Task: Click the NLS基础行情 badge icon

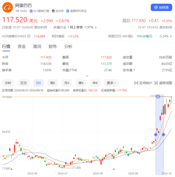Action: click(31, 11)
